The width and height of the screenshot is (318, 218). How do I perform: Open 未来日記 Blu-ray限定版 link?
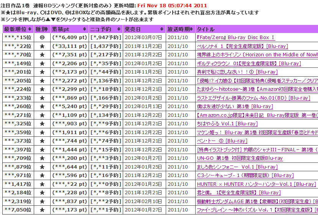pyautogui.click(x=257, y=115)
